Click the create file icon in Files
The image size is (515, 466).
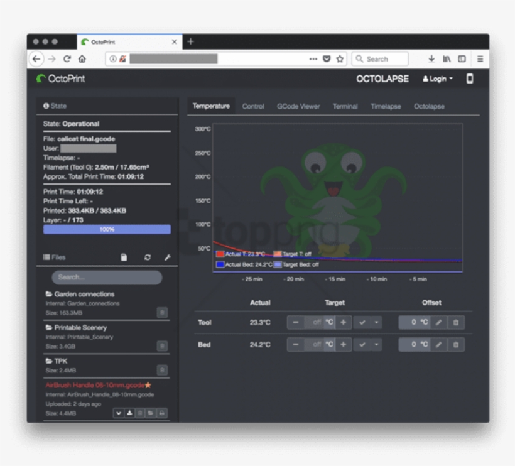pos(124,257)
